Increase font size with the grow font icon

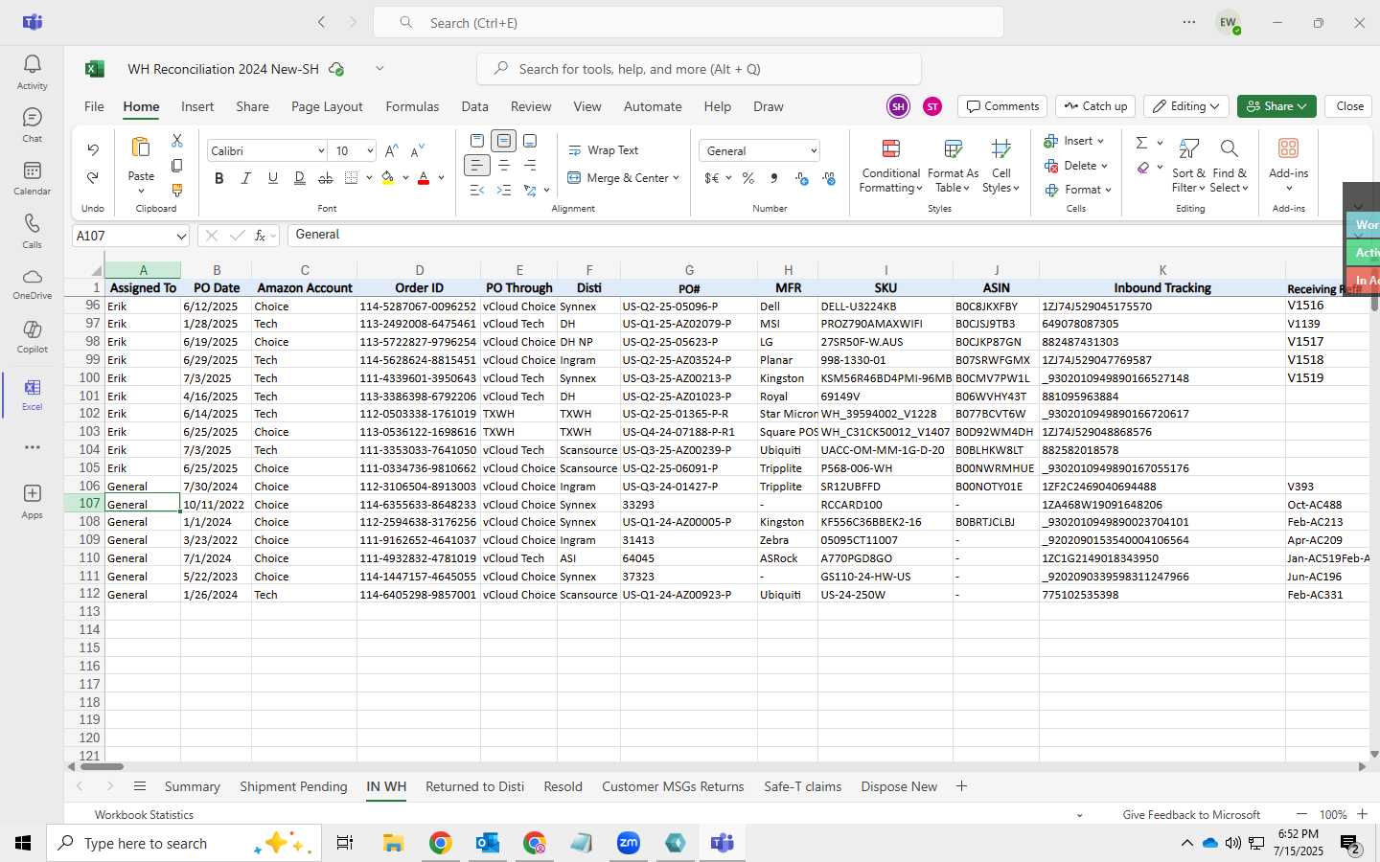point(391,151)
